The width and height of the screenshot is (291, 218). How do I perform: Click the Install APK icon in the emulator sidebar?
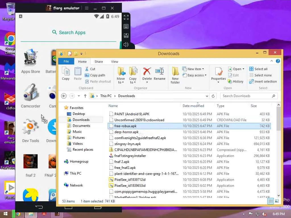(x=126, y=35)
